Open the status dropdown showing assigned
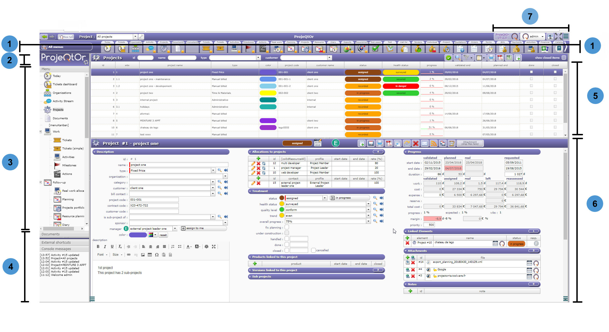This screenshot has height=332, width=609. click(324, 198)
